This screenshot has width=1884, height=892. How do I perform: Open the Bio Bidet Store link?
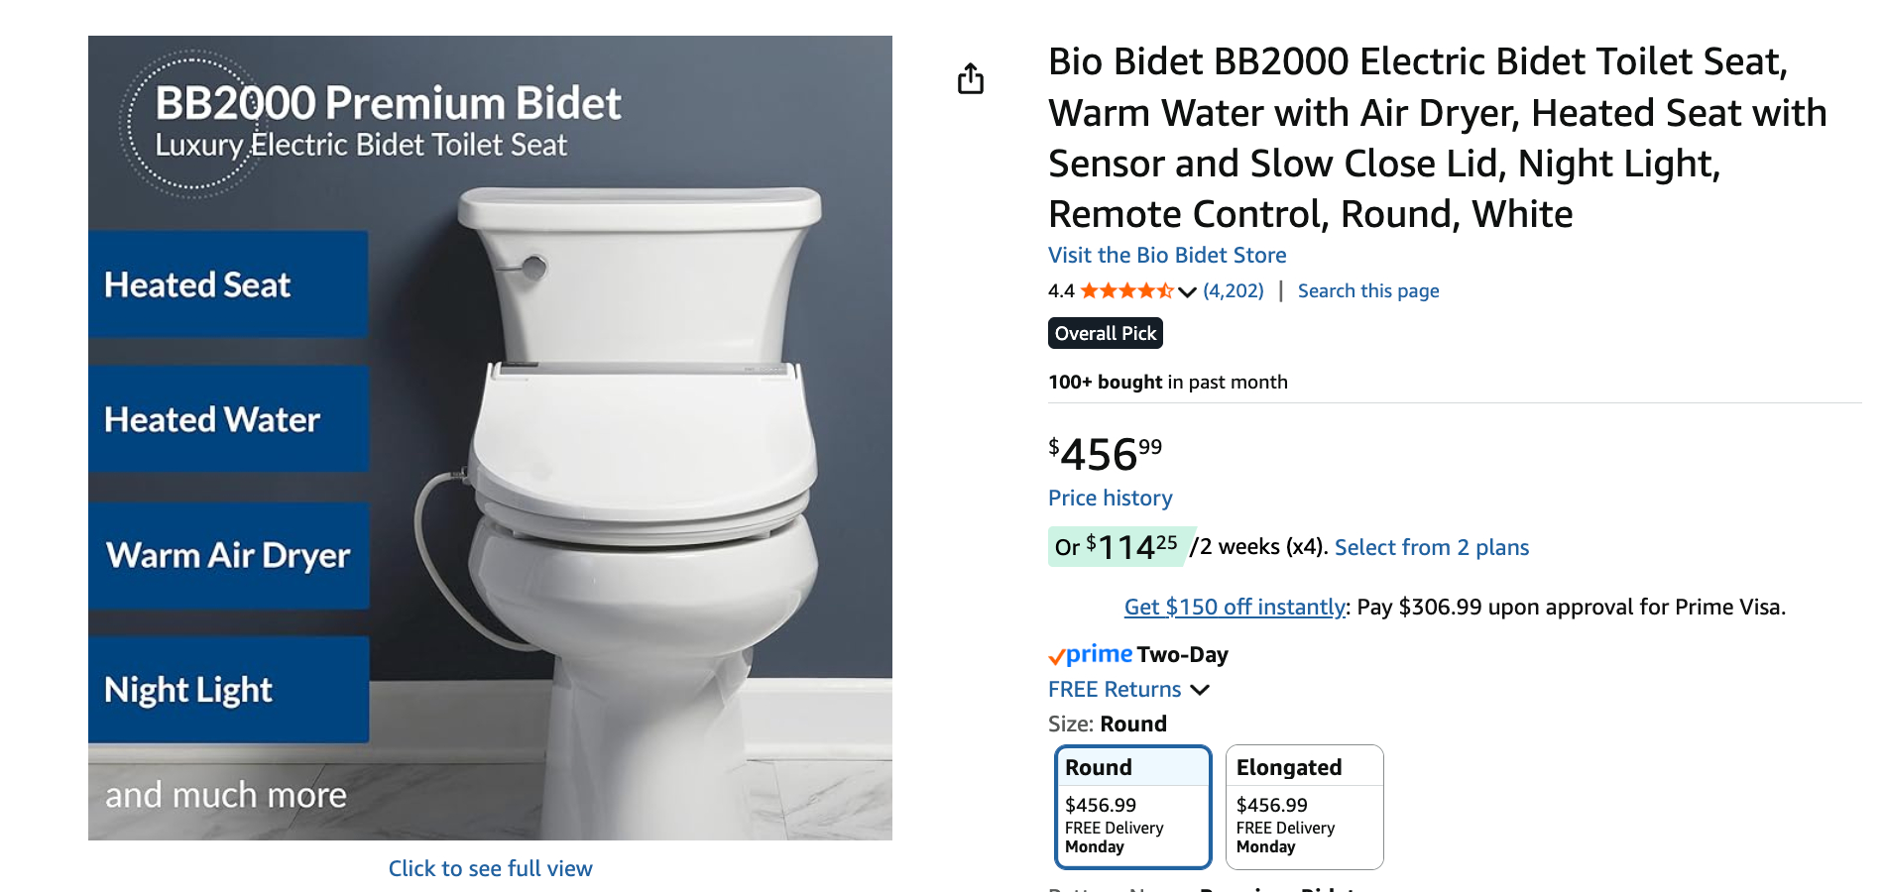[1167, 256]
